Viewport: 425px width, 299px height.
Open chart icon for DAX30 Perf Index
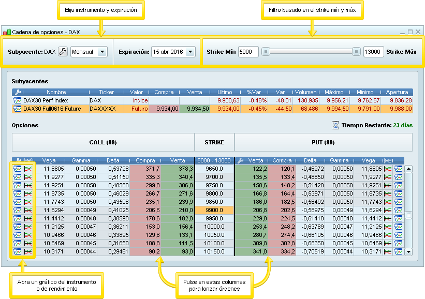[17, 100]
